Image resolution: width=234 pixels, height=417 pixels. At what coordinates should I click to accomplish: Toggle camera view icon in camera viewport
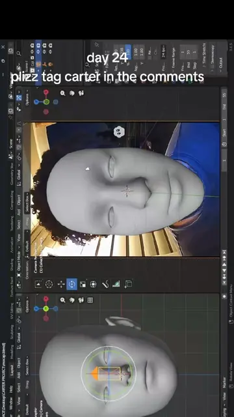pos(81,93)
